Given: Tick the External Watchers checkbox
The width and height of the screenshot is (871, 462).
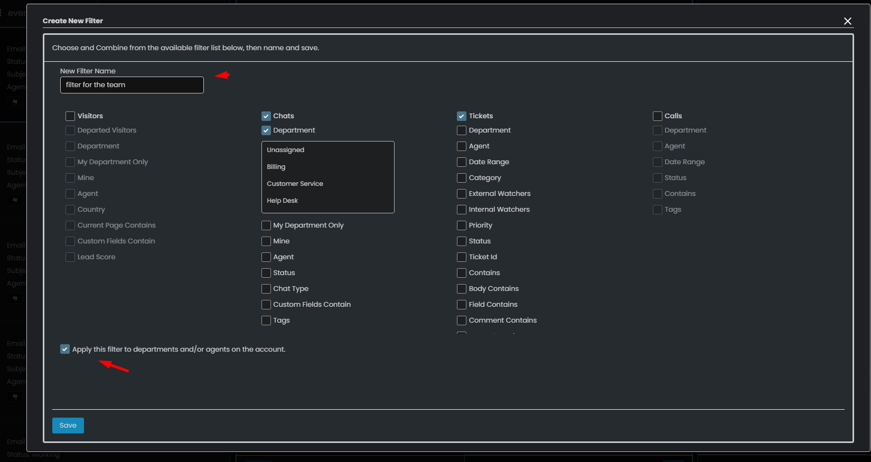Looking at the screenshot, I should tap(462, 194).
